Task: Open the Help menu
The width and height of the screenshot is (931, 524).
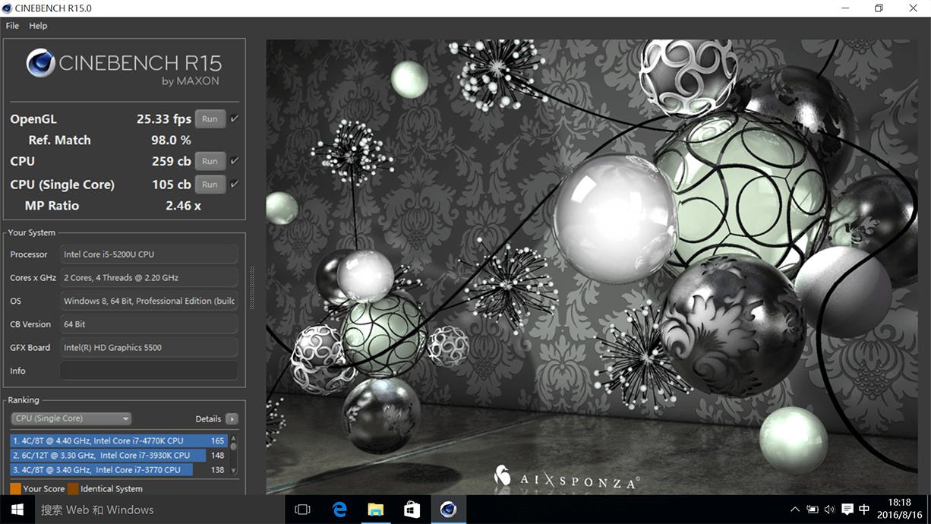Action: 38,25
